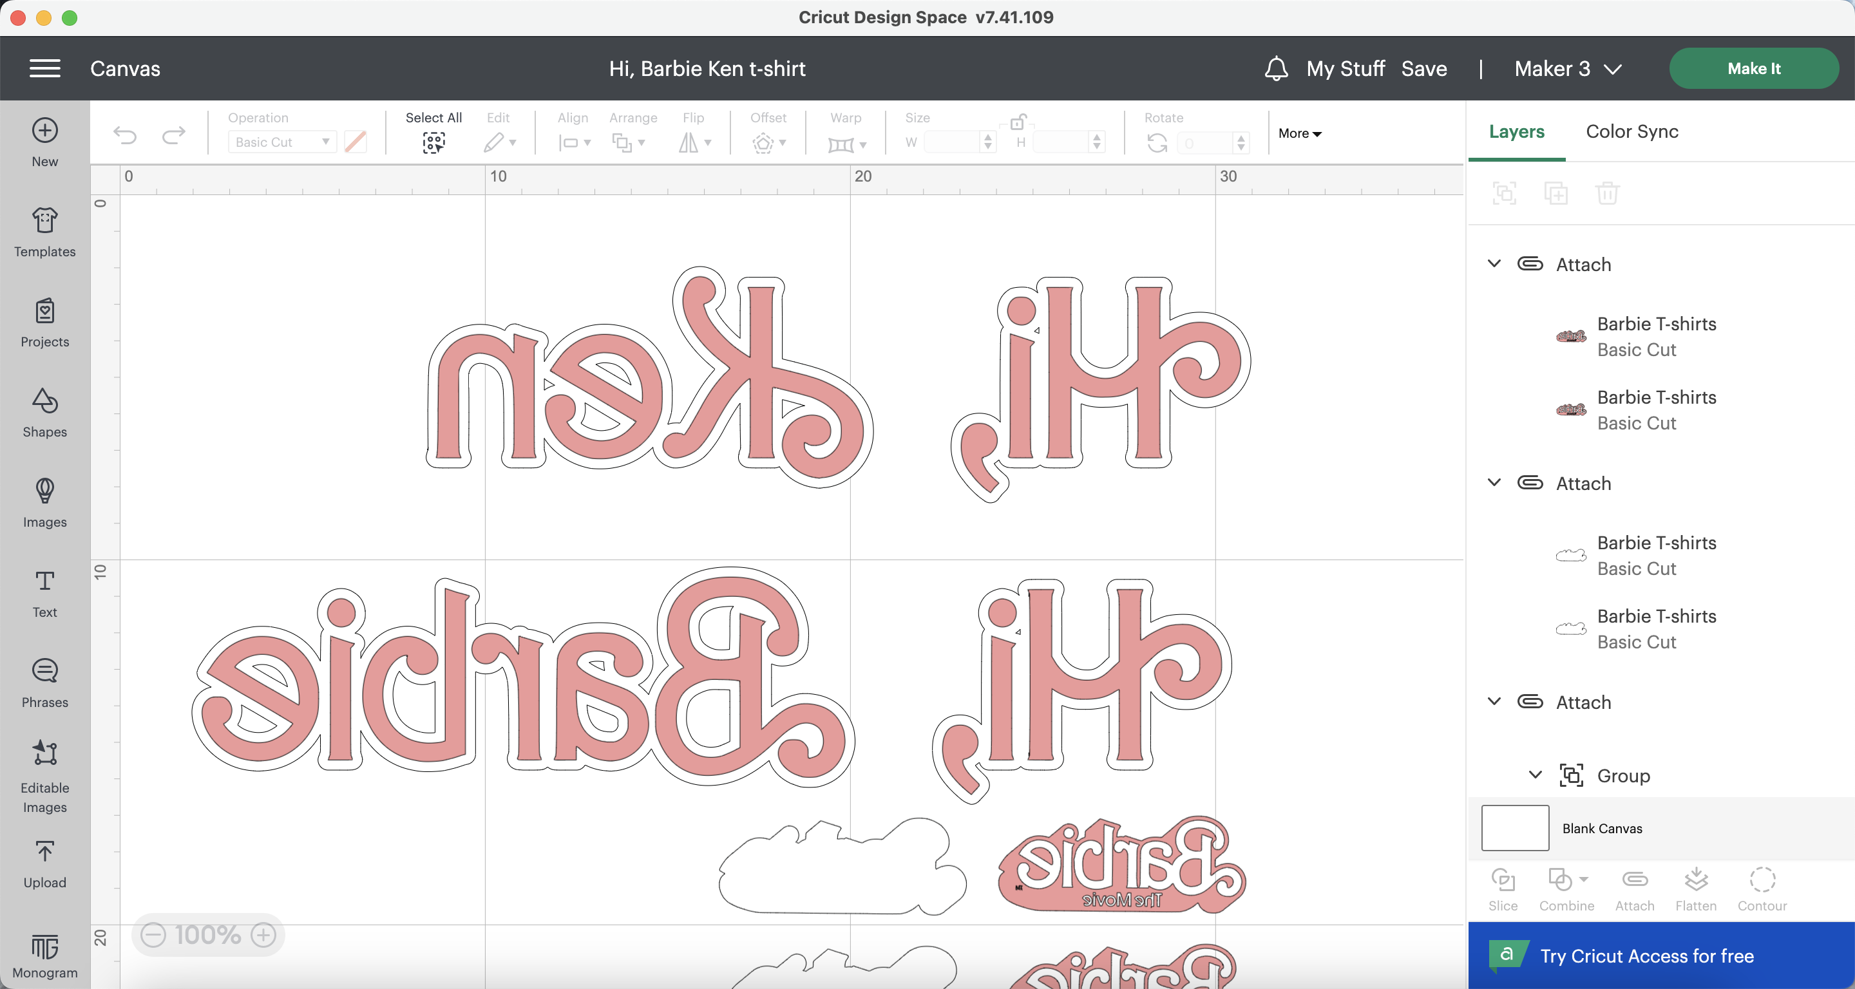
Task: Toggle the size aspect ratio lock
Action: point(1018,121)
